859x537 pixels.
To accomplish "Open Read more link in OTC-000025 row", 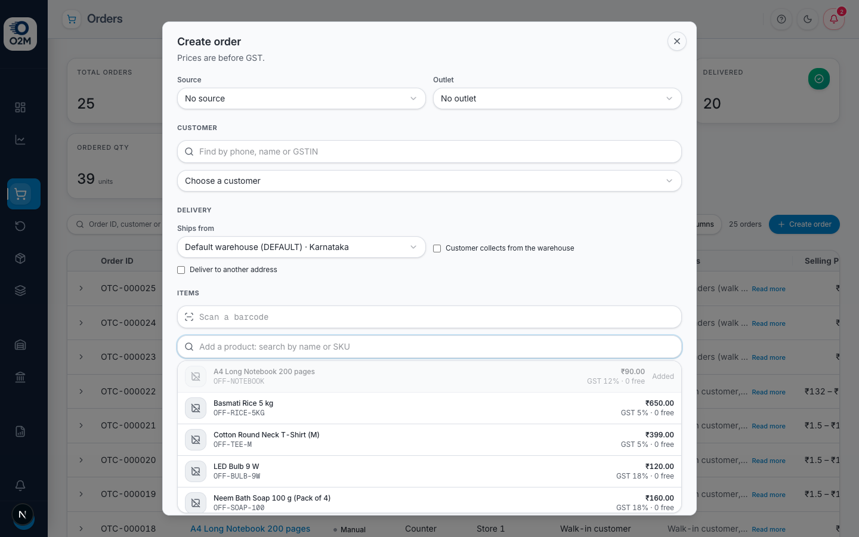I will click(x=768, y=289).
